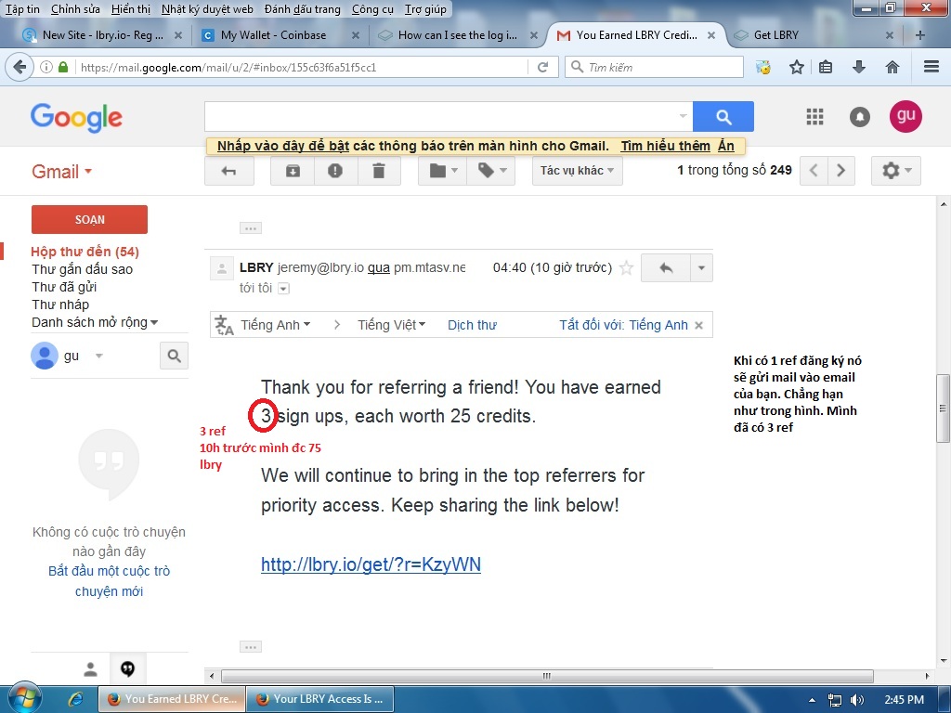Open the lbry.io referral link

click(x=371, y=564)
